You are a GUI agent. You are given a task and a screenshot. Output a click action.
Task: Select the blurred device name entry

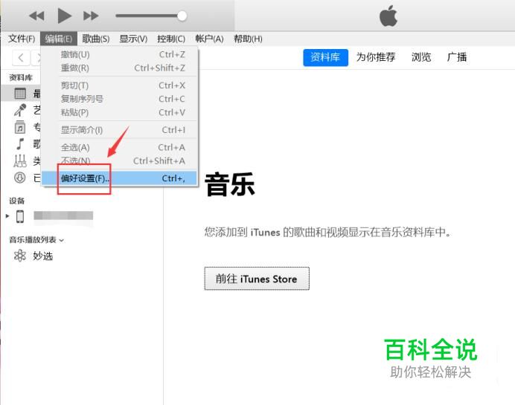63,216
